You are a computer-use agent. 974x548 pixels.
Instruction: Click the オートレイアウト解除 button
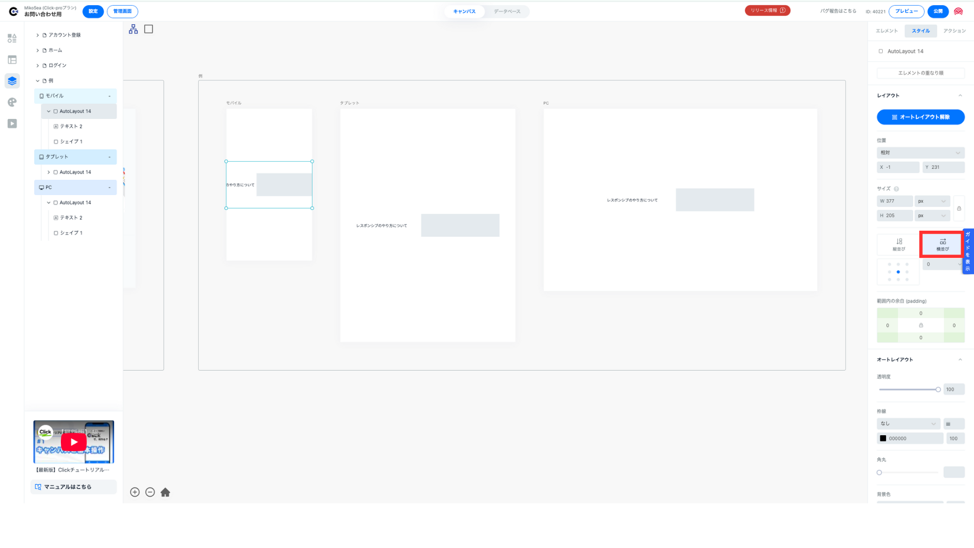(x=920, y=117)
